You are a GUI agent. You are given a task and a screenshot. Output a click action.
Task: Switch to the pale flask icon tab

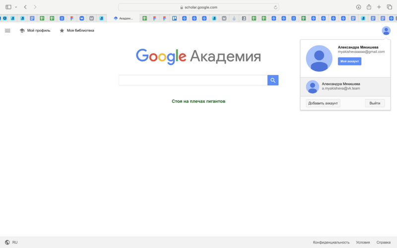[x=234, y=18]
